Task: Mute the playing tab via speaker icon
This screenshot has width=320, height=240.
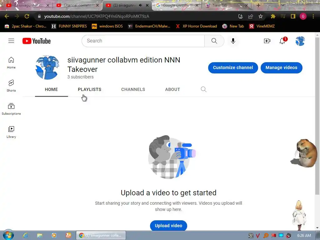Action: pyautogui.click(x=140, y=5)
